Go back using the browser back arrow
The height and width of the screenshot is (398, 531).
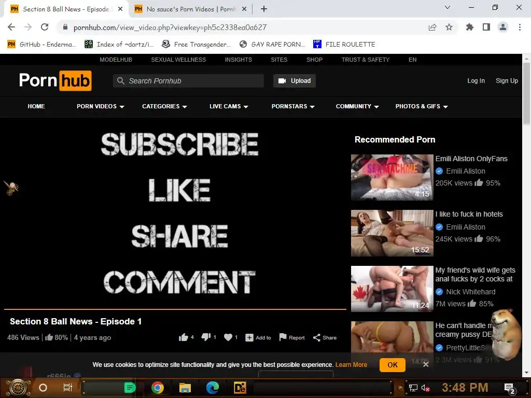pos(11,27)
